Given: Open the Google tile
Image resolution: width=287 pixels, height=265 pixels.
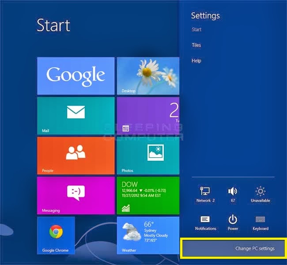Looking at the screenshot, I should point(76,76).
